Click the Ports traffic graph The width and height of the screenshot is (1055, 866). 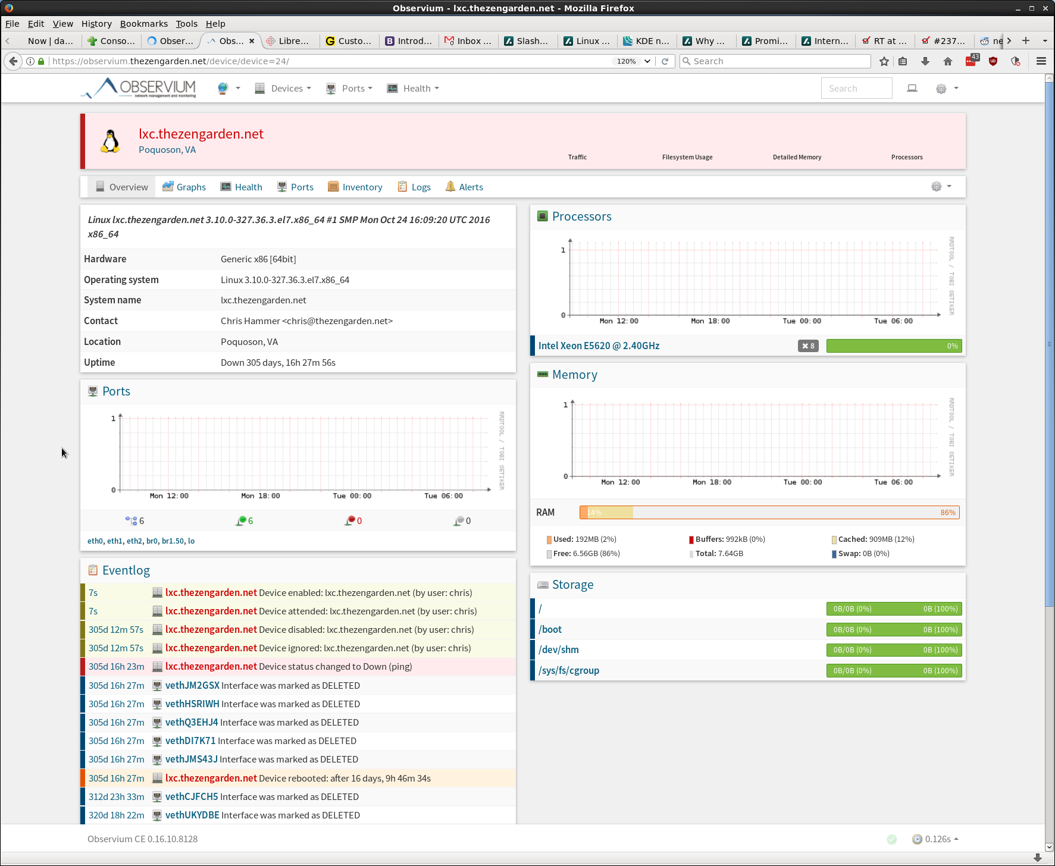coord(298,455)
